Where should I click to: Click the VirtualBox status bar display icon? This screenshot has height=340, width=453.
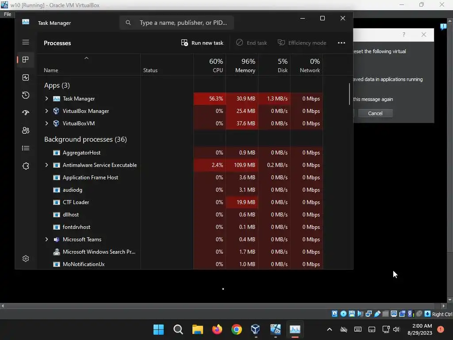394,314
